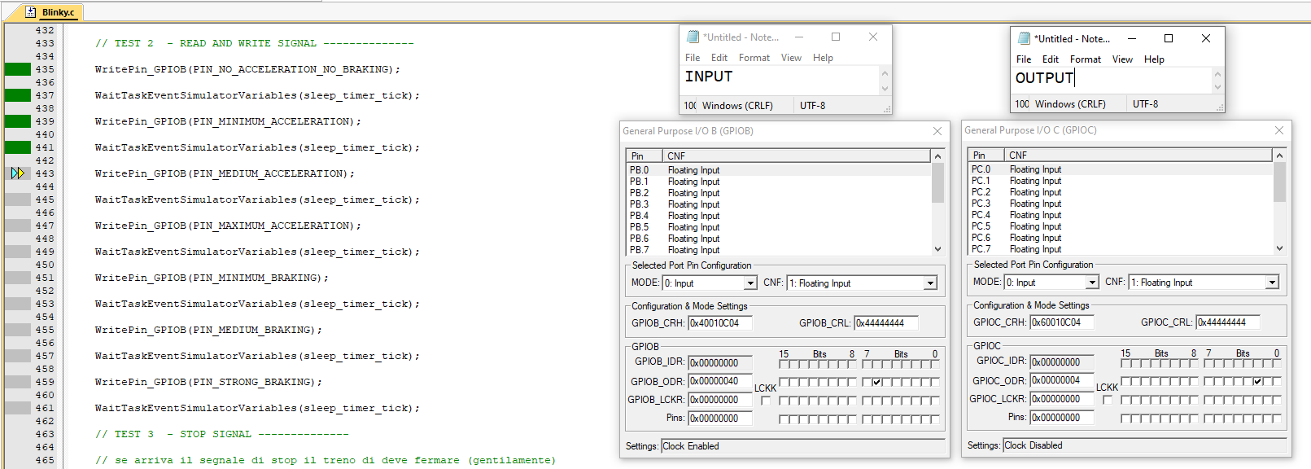Open View menu in the OUTPUT Notepad

1122,59
